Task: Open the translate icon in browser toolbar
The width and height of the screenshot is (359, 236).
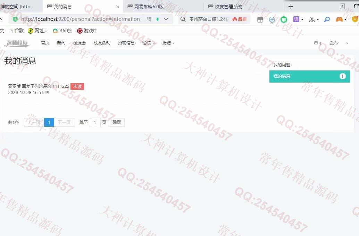Action: point(296,19)
